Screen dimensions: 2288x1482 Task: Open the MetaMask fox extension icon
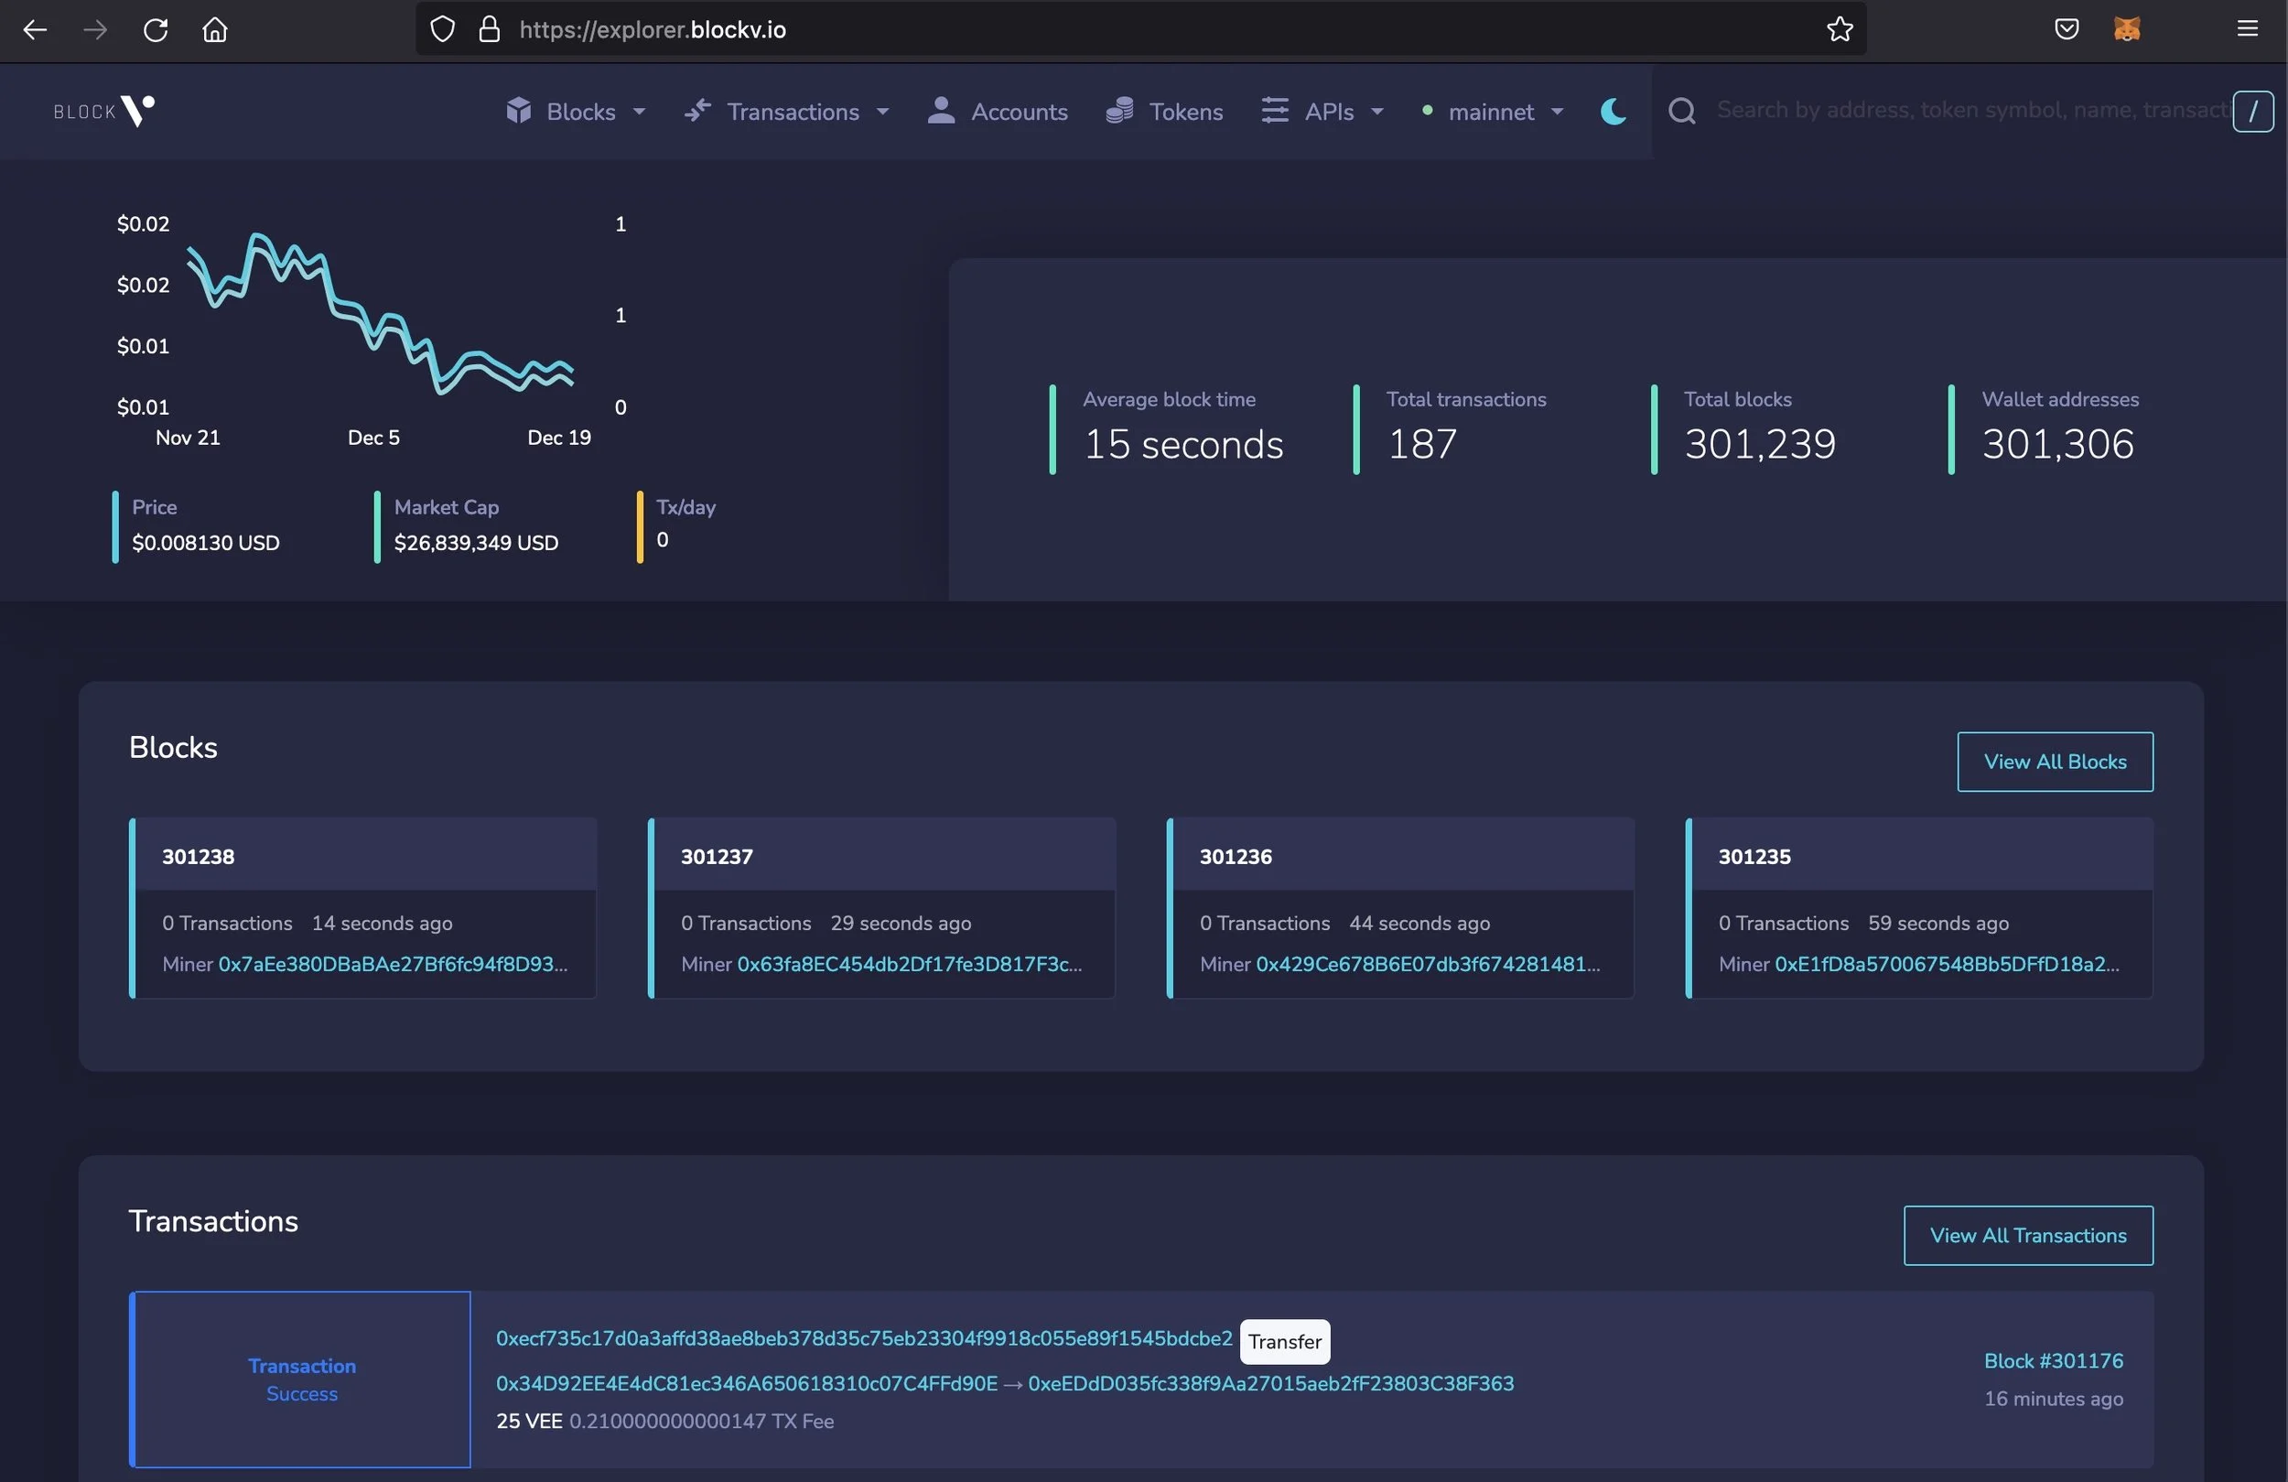2127,29
